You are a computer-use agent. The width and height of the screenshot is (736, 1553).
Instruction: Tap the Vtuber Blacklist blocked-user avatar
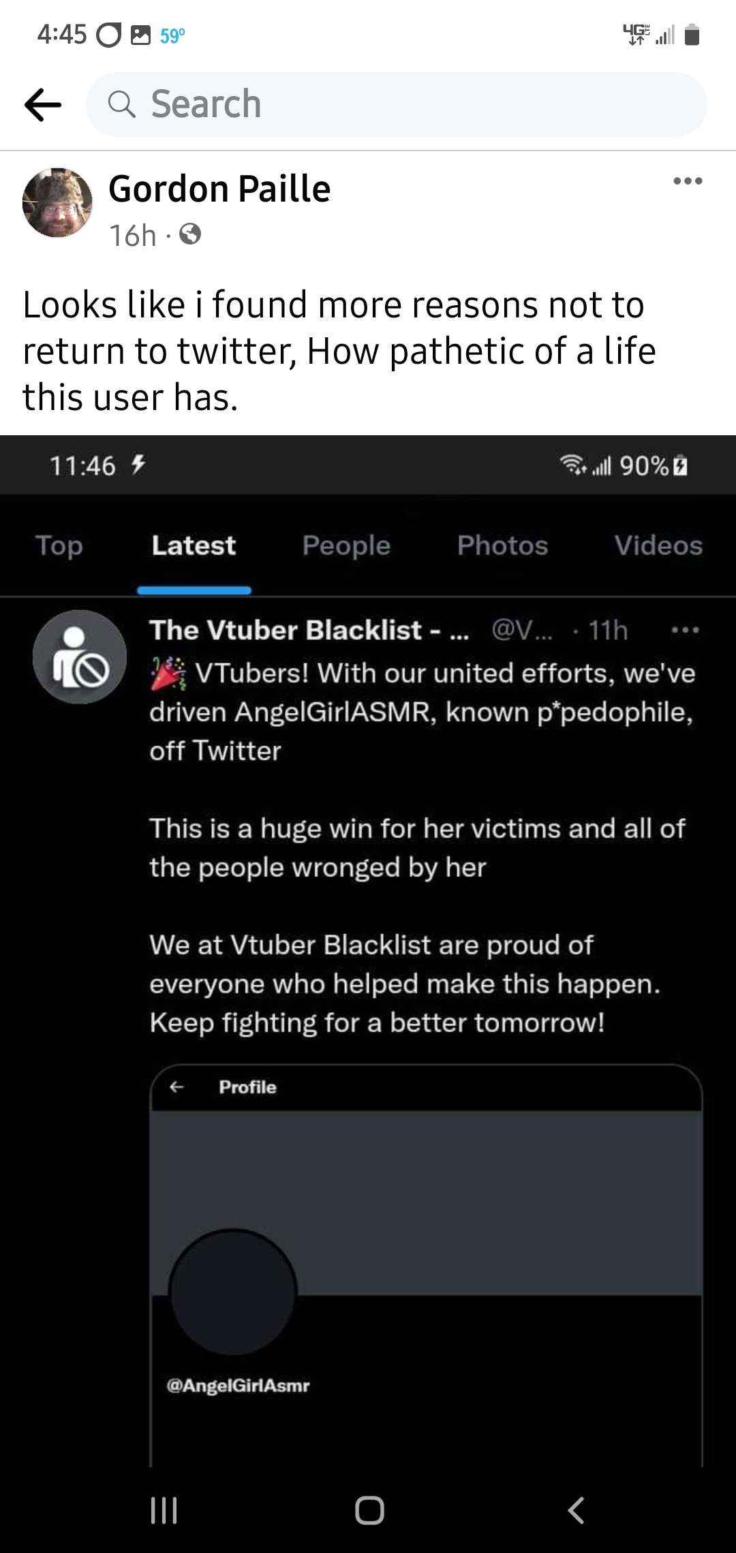pos(80,657)
